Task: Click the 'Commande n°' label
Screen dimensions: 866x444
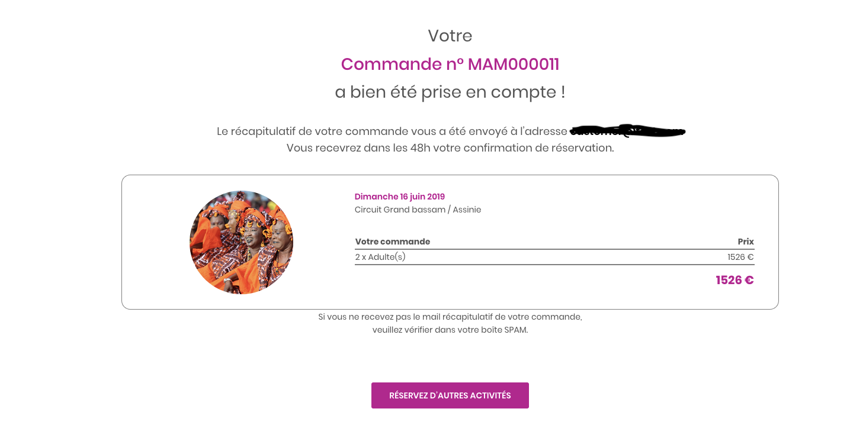Action: (402, 65)
